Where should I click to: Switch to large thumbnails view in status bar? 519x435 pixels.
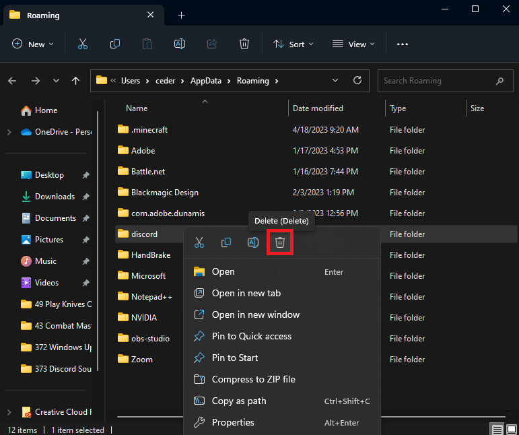tap(511, 430)
